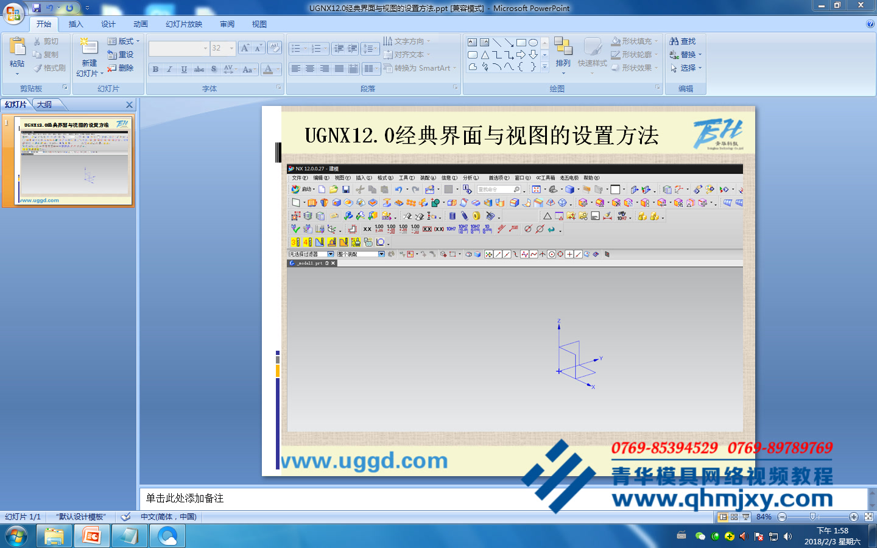Viewport: 877px width, 548px height.
Task: Switch to the 大纲 outline pane tab
Action: 44,105
